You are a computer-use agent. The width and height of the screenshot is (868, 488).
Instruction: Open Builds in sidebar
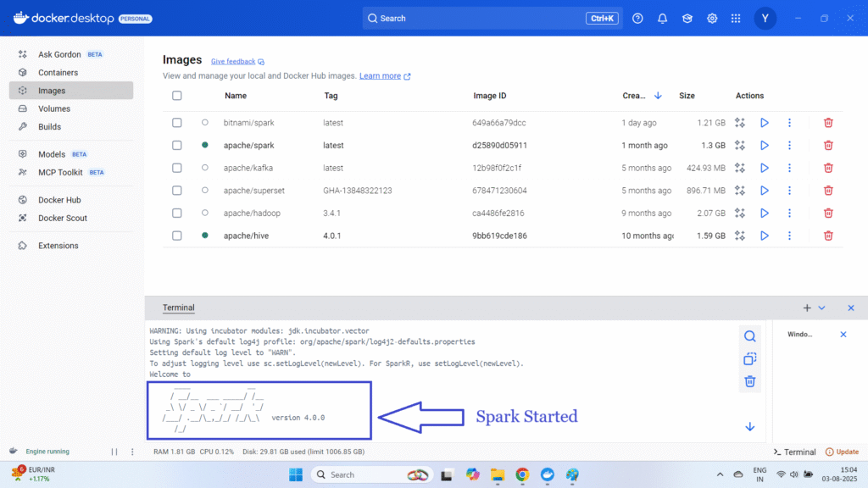click(71, 127)
